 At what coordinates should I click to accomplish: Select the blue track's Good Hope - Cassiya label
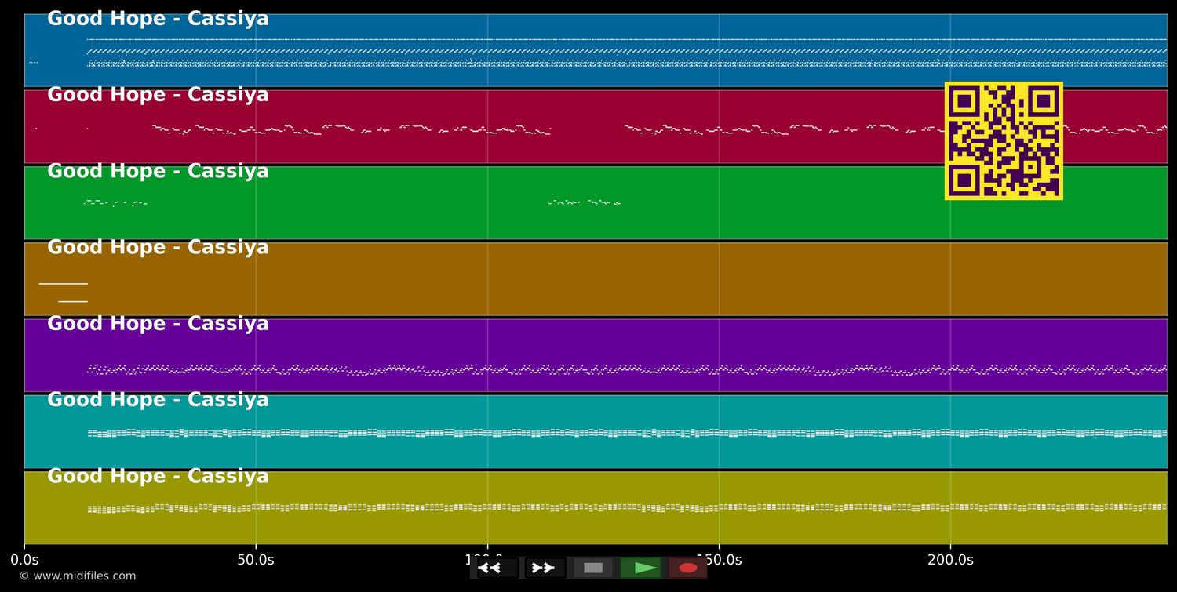158,19
